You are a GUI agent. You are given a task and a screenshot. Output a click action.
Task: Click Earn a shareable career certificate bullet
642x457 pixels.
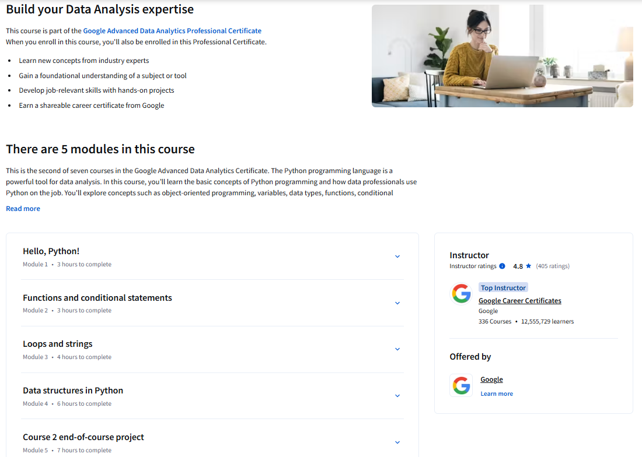click(x=92, y=106)
